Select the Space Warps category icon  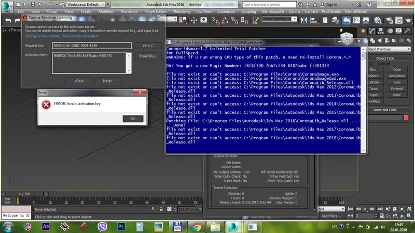click(x=402, y=40)
